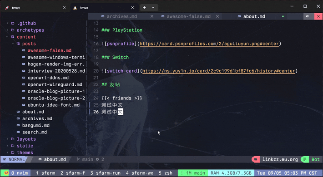Expand the themes folder chevron

point(7,152)
